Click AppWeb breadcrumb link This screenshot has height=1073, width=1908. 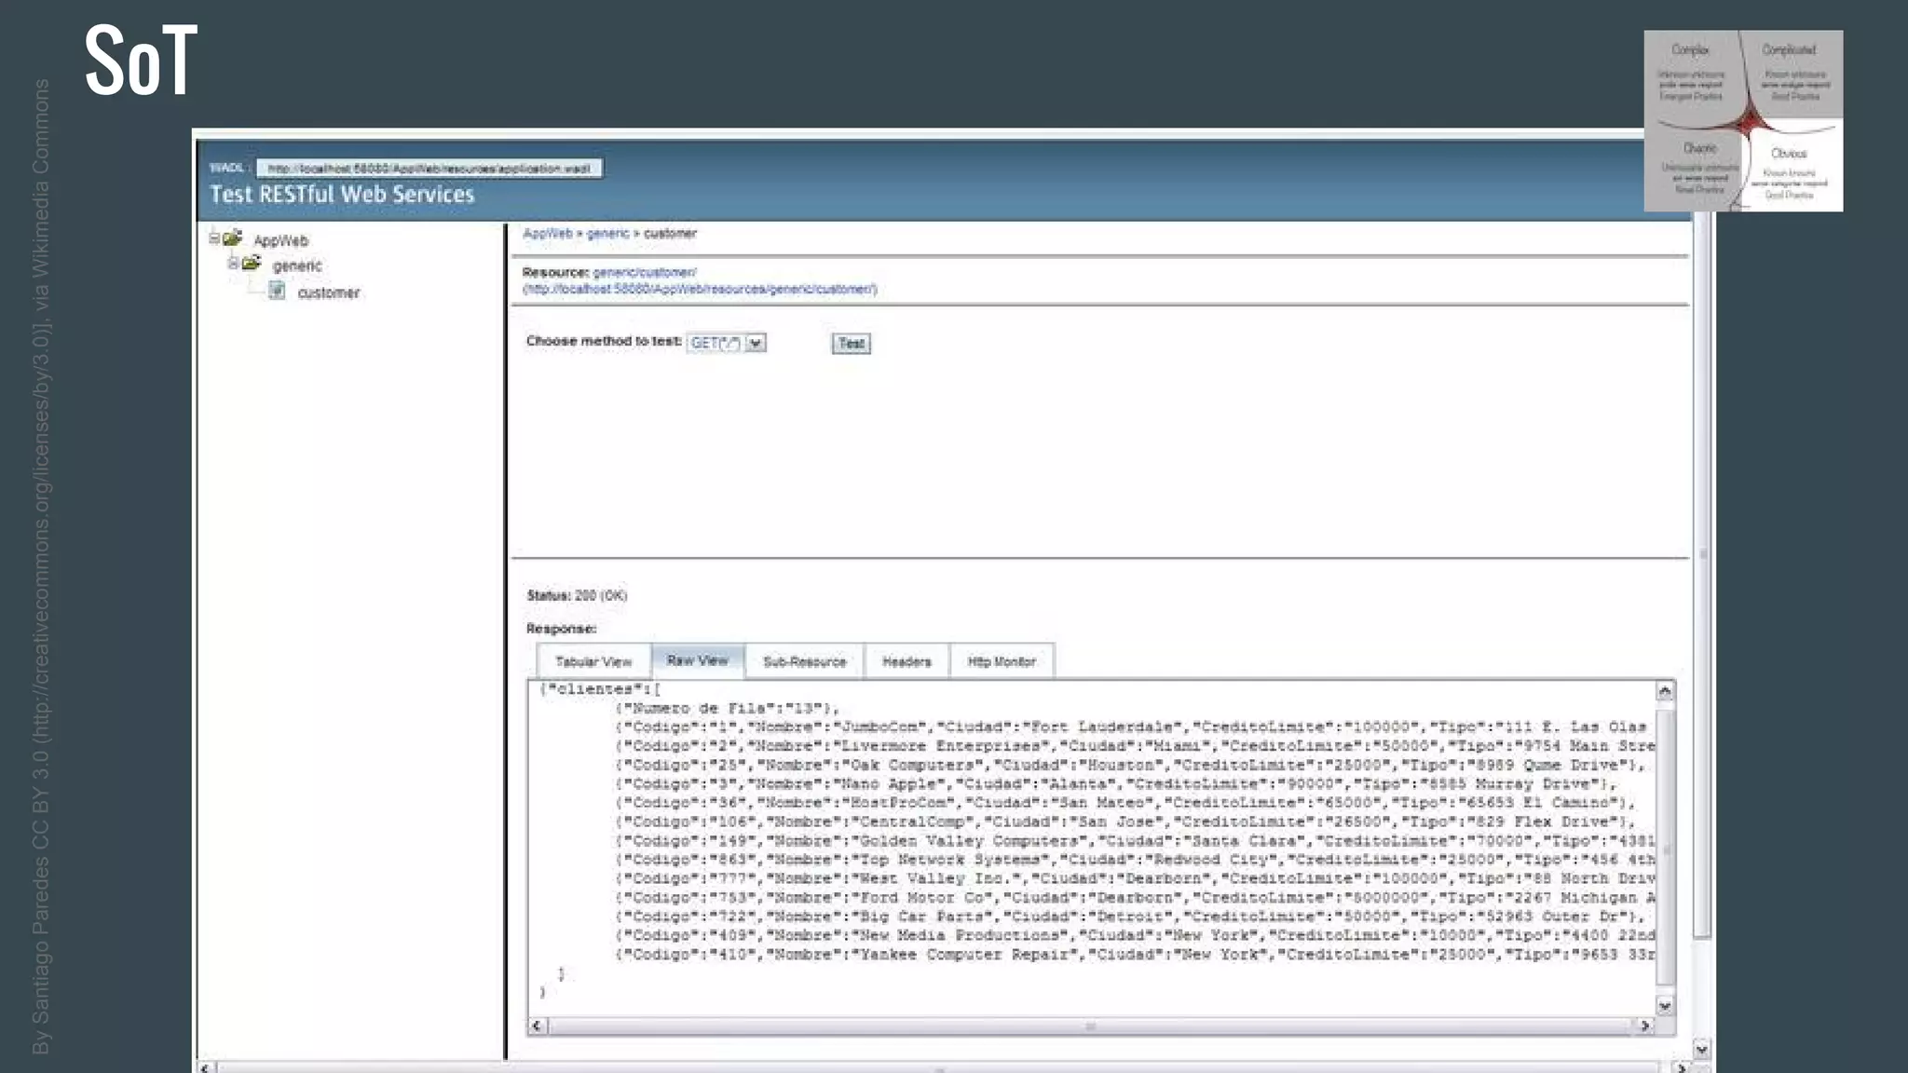[548, 234]
